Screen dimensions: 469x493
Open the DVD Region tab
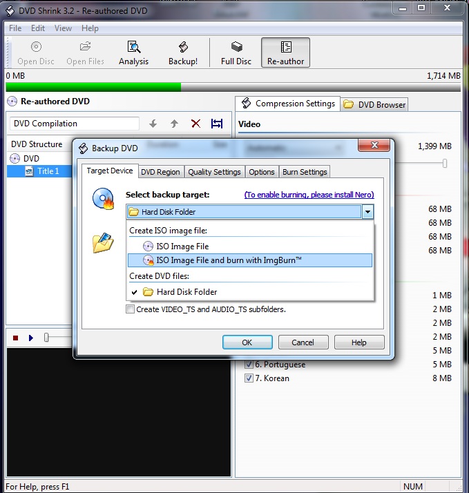pos(160,172)
